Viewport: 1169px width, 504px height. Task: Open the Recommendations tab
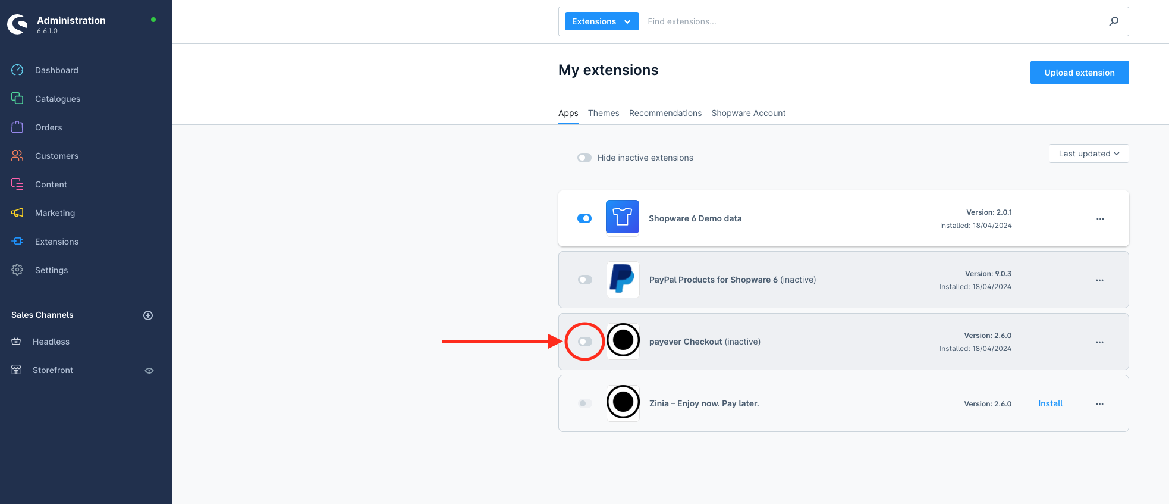665,113
